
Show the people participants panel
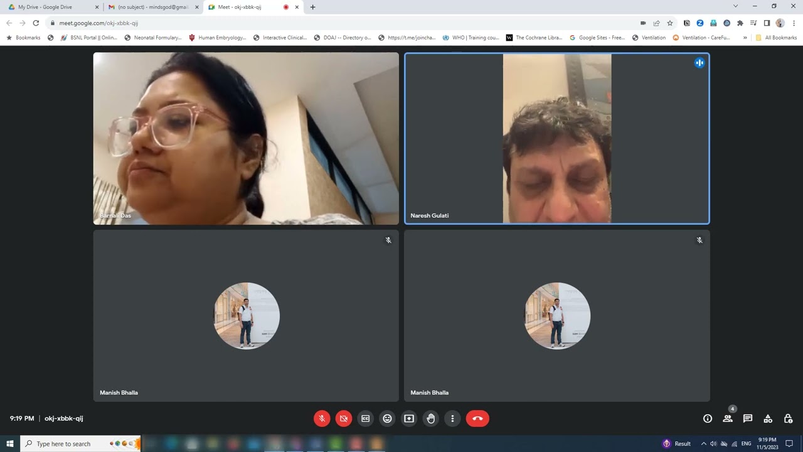[x=728, y=419]
